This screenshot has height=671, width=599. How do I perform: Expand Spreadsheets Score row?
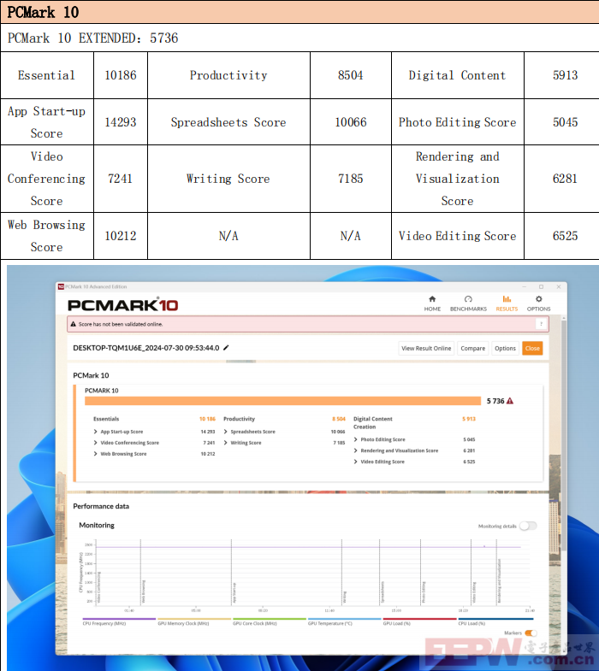click(x=225, y=432)
